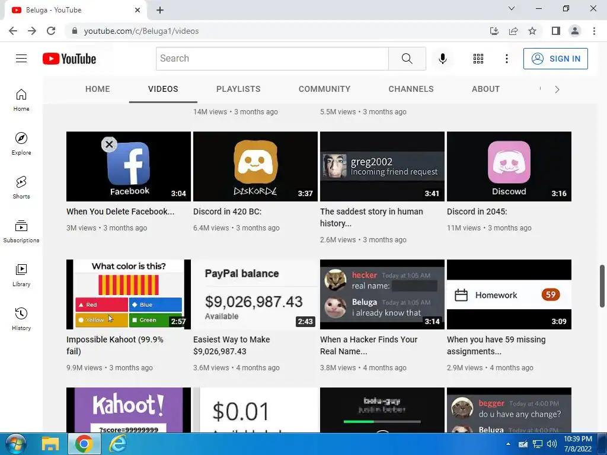Viewport: 607px width, 455px height.
Task: Bookmark this page with star icon
Action: pos(532,31)
